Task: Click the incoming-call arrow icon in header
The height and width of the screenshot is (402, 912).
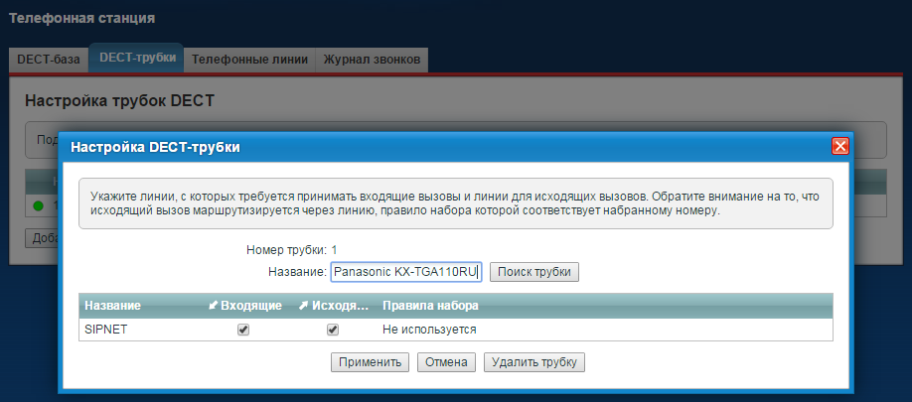Action: click(x=212, y=306)
